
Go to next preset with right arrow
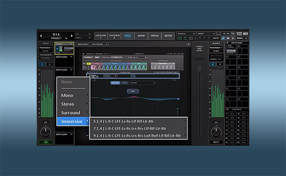pyautogui.click(x=71, y=36)
